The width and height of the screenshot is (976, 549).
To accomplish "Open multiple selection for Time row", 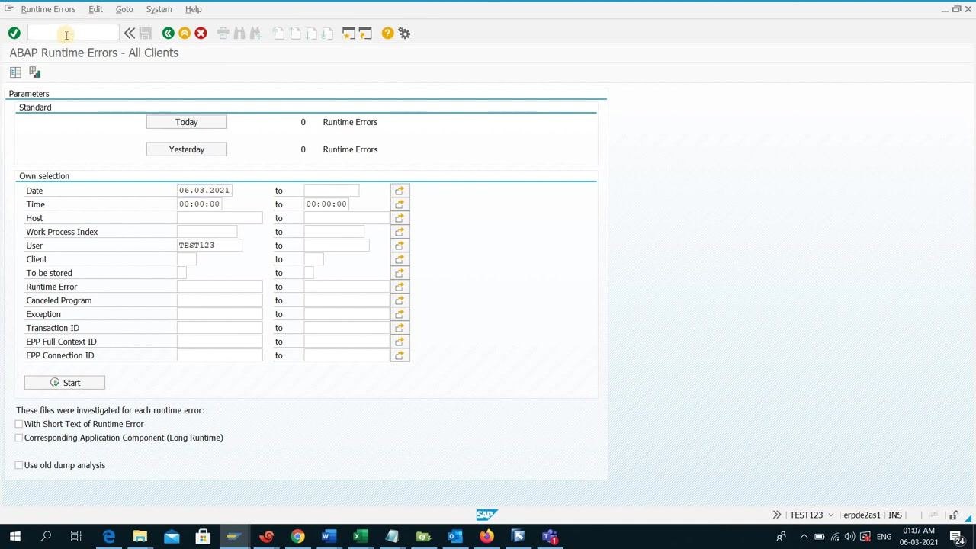I will 400,204.
